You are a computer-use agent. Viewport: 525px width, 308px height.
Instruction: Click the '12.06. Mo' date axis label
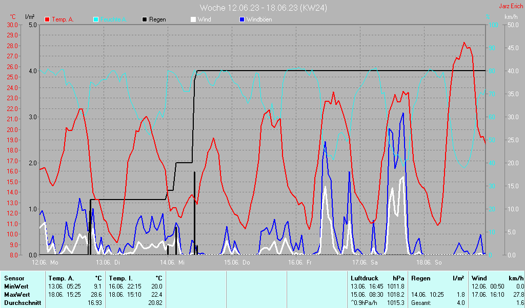45,262
